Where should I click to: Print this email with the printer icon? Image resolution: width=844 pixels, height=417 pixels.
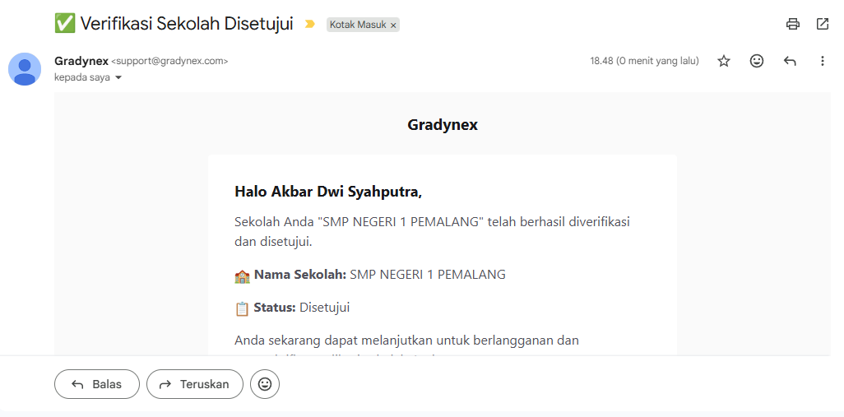click(x=793, y=24)
